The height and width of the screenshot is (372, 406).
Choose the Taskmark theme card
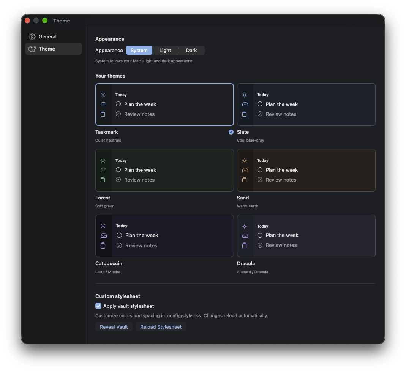pos(164,104)
